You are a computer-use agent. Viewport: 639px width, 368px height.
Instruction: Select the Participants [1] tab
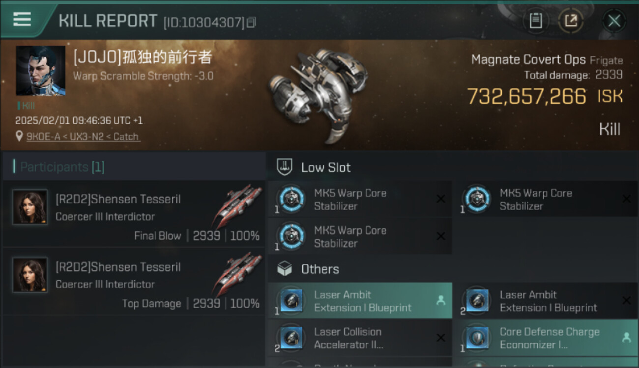point(62,167)
